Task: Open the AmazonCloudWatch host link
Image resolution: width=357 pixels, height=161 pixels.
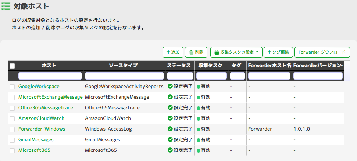Action: pos(41,118)
